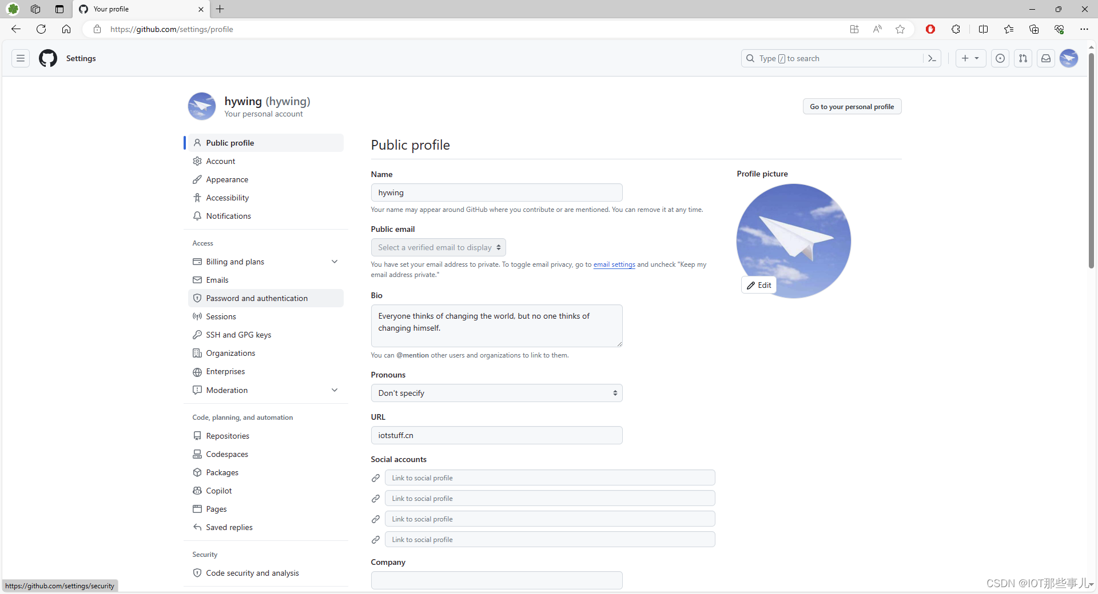Open the command palette icon
Viewport: 1098px width, 594px height.
tap(932, 58)
